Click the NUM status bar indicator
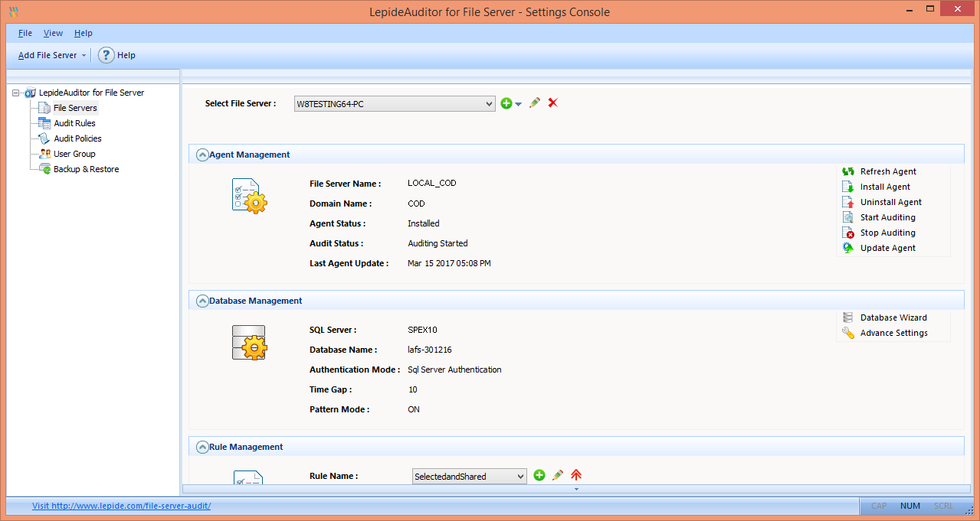980x521 pixels. 910,506
